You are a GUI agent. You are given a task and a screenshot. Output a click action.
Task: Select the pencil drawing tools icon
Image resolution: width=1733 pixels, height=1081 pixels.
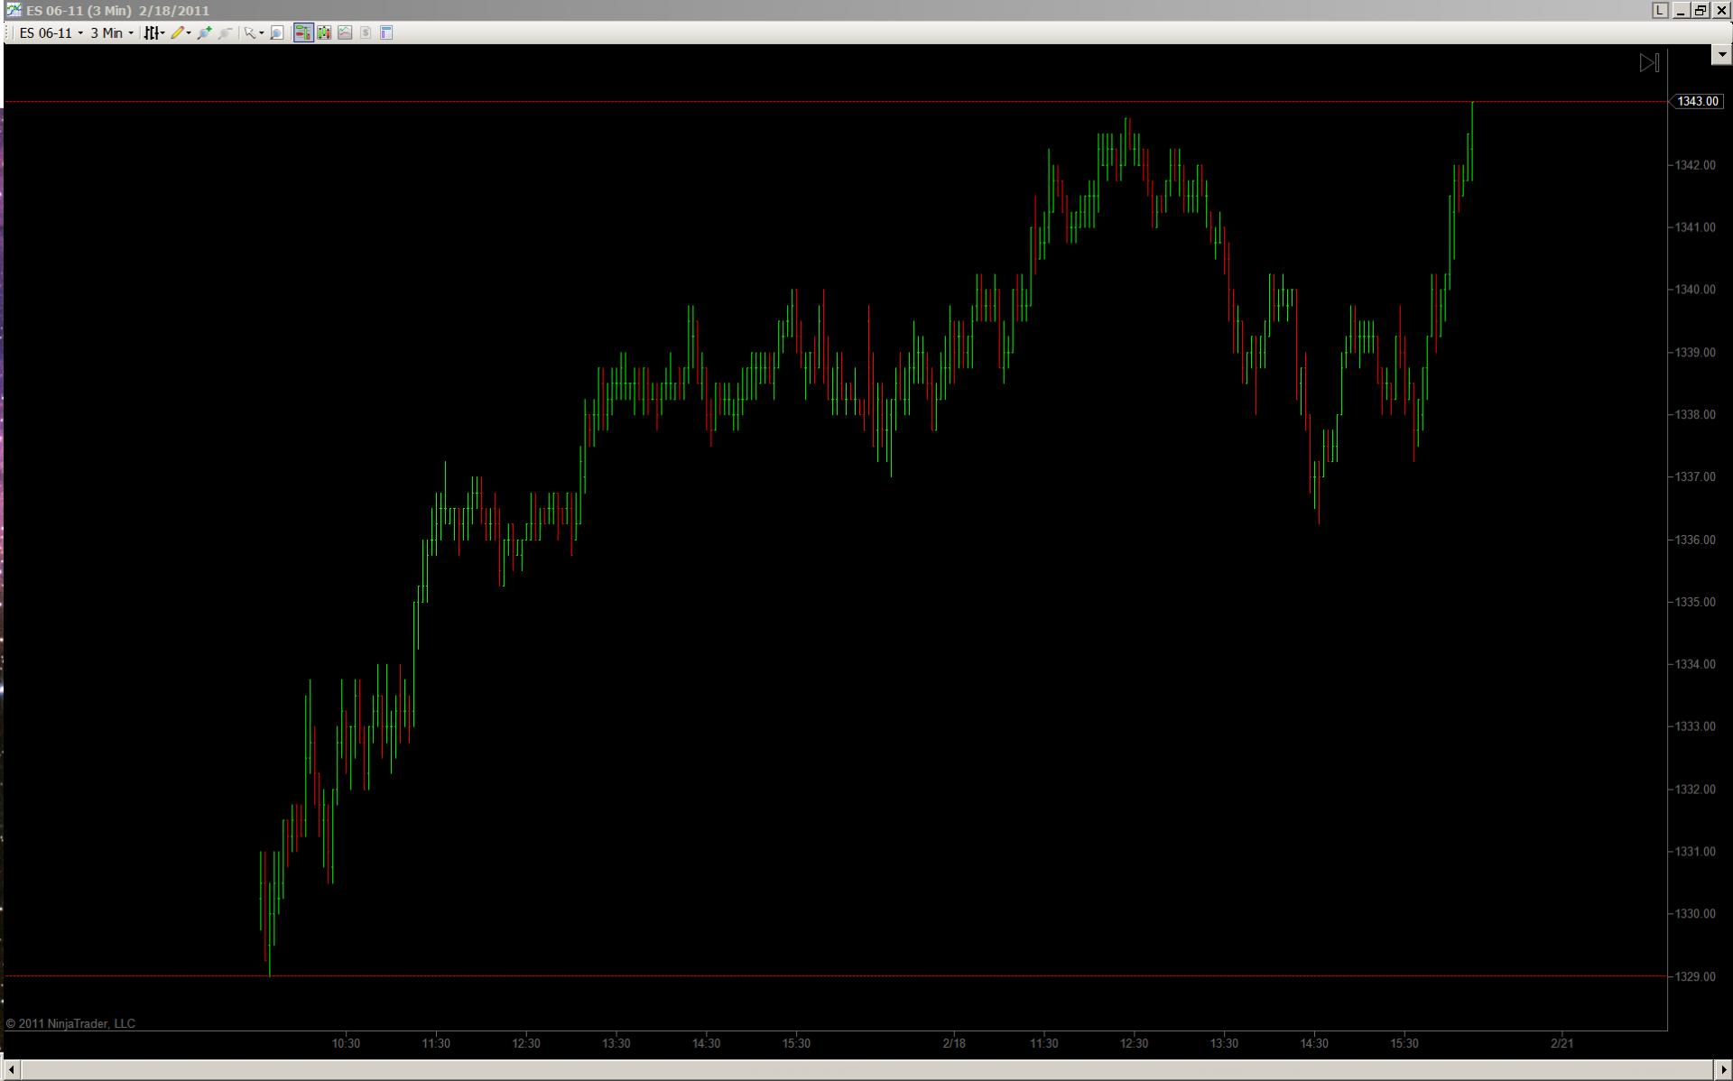coord(177,32)
